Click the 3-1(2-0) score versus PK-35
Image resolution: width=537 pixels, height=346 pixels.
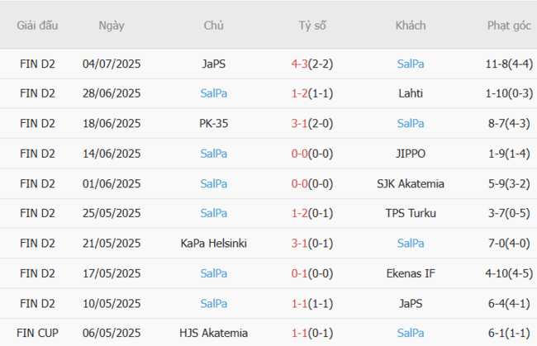click(312, 123)
